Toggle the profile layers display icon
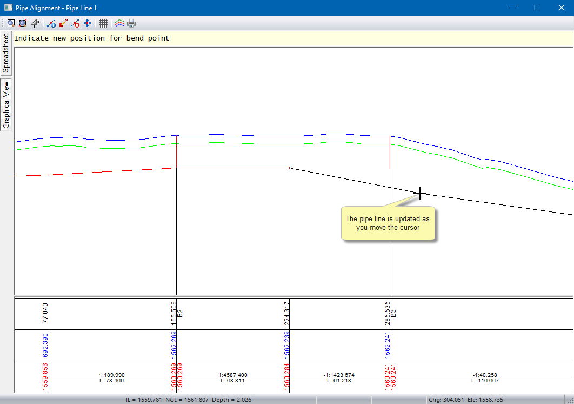The height and width of the screenshot is (404, 574). [x=119, y=23]
